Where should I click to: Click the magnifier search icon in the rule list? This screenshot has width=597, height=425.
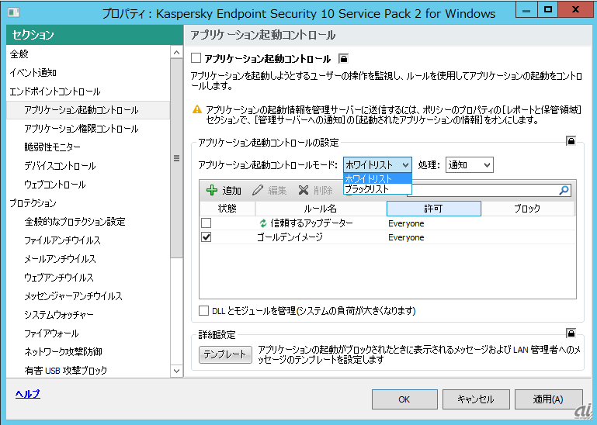tap(564, 190)
